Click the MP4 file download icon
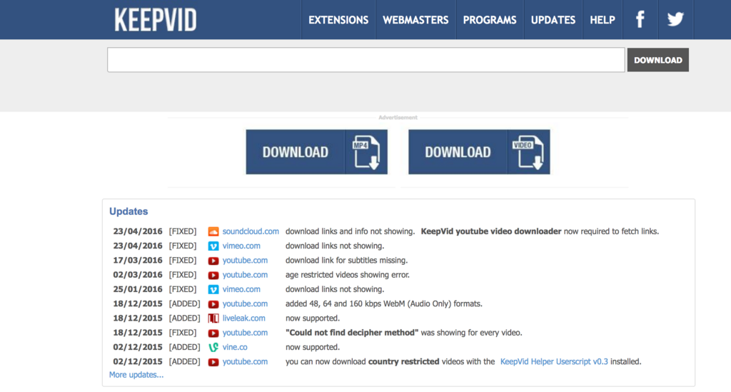Viewport: 731px width, 392px height. (366, 152)
